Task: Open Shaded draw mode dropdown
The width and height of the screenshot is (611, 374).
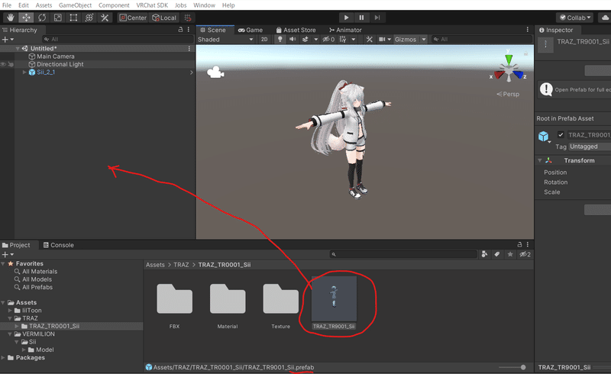Action: coord(225,40)
